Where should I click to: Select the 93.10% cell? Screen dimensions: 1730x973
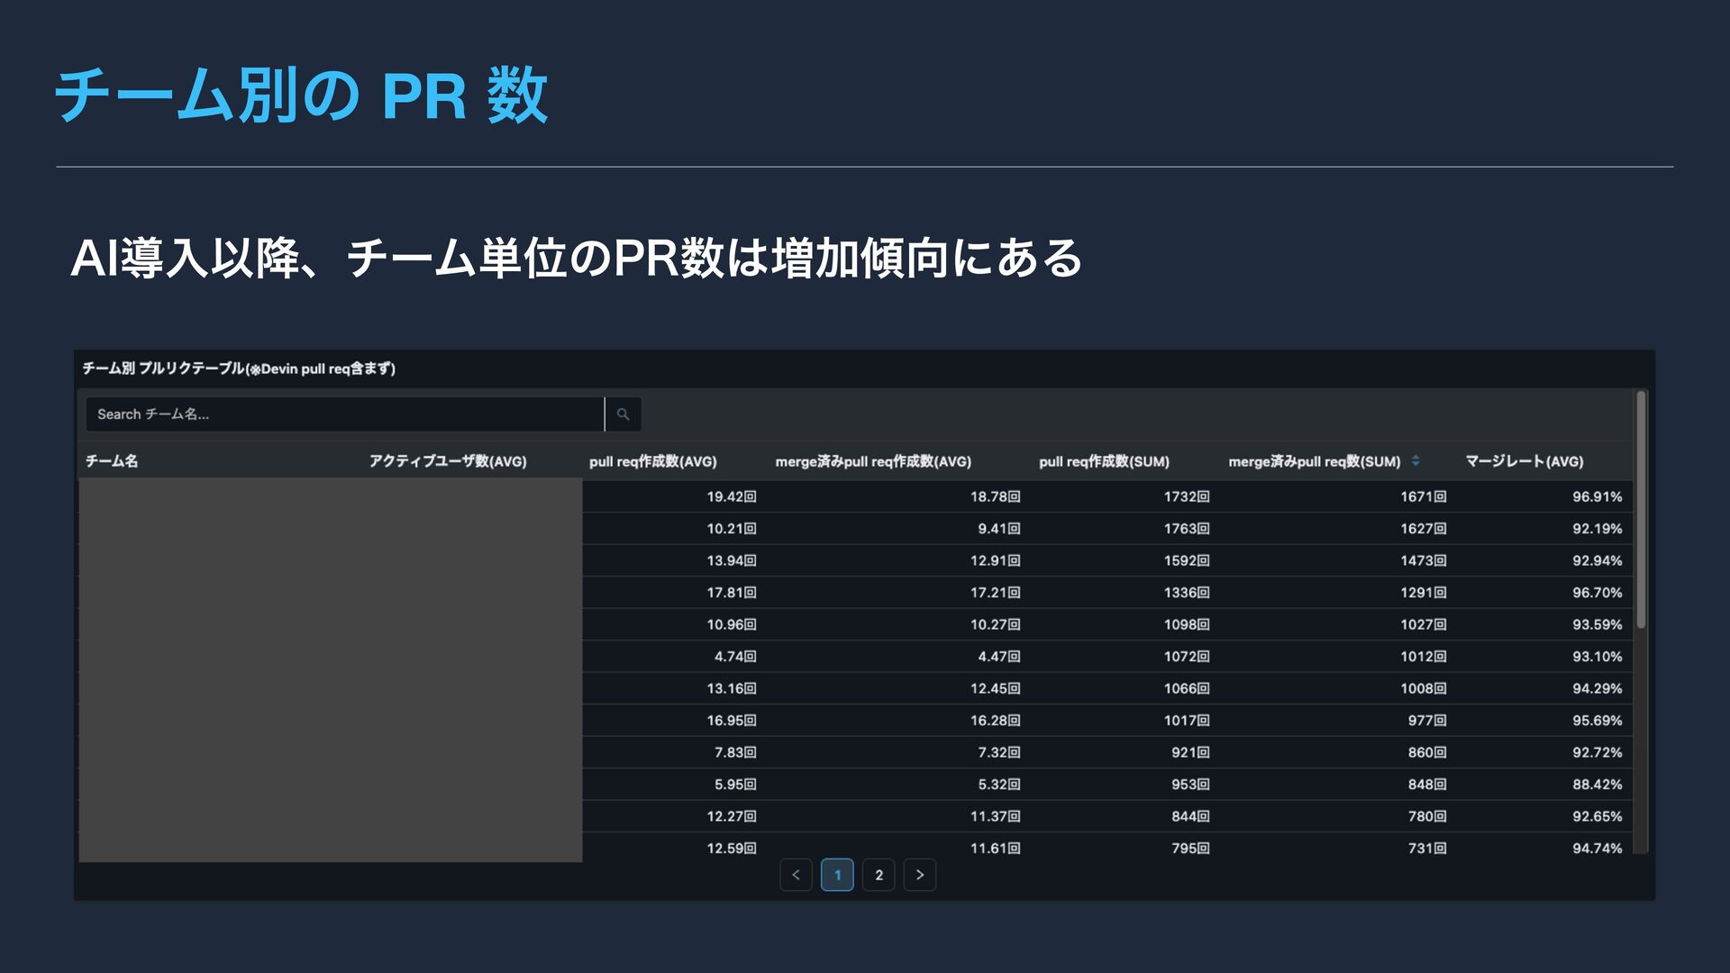click(1598, 657)
